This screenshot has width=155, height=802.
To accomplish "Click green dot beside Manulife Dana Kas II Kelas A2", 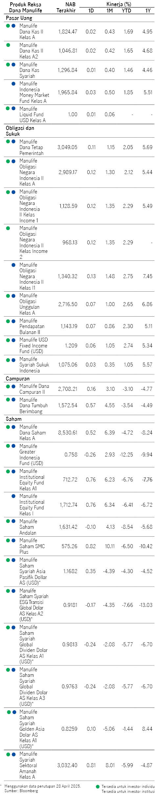I will point(8,45).
